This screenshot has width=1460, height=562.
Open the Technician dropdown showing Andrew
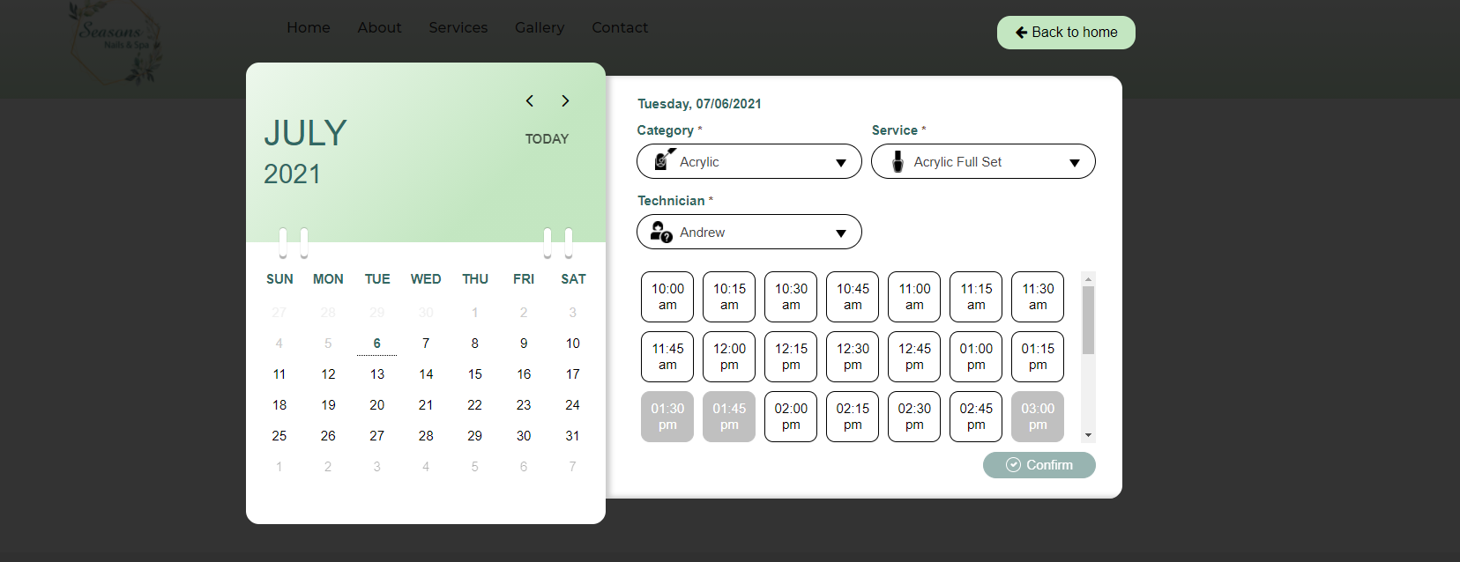pos(749,233)
